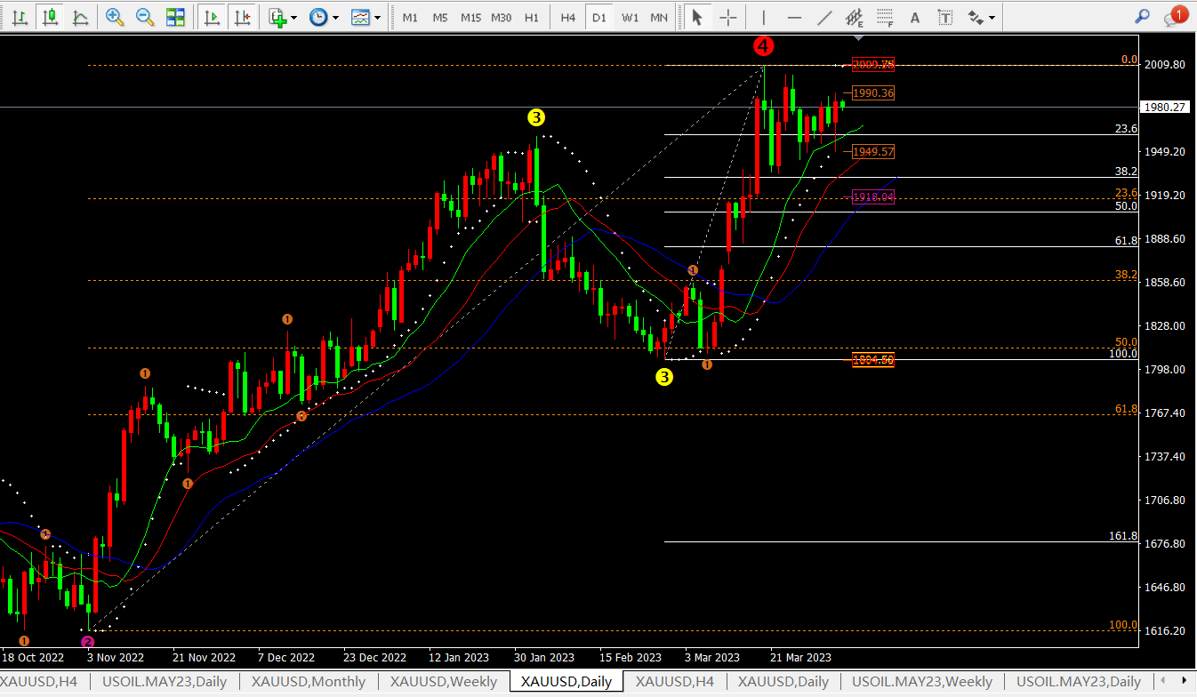Viewport: 1197px width, 697px height.
Task: Select the active XAUUSD,Daily tab
Action: click(566, 682)
